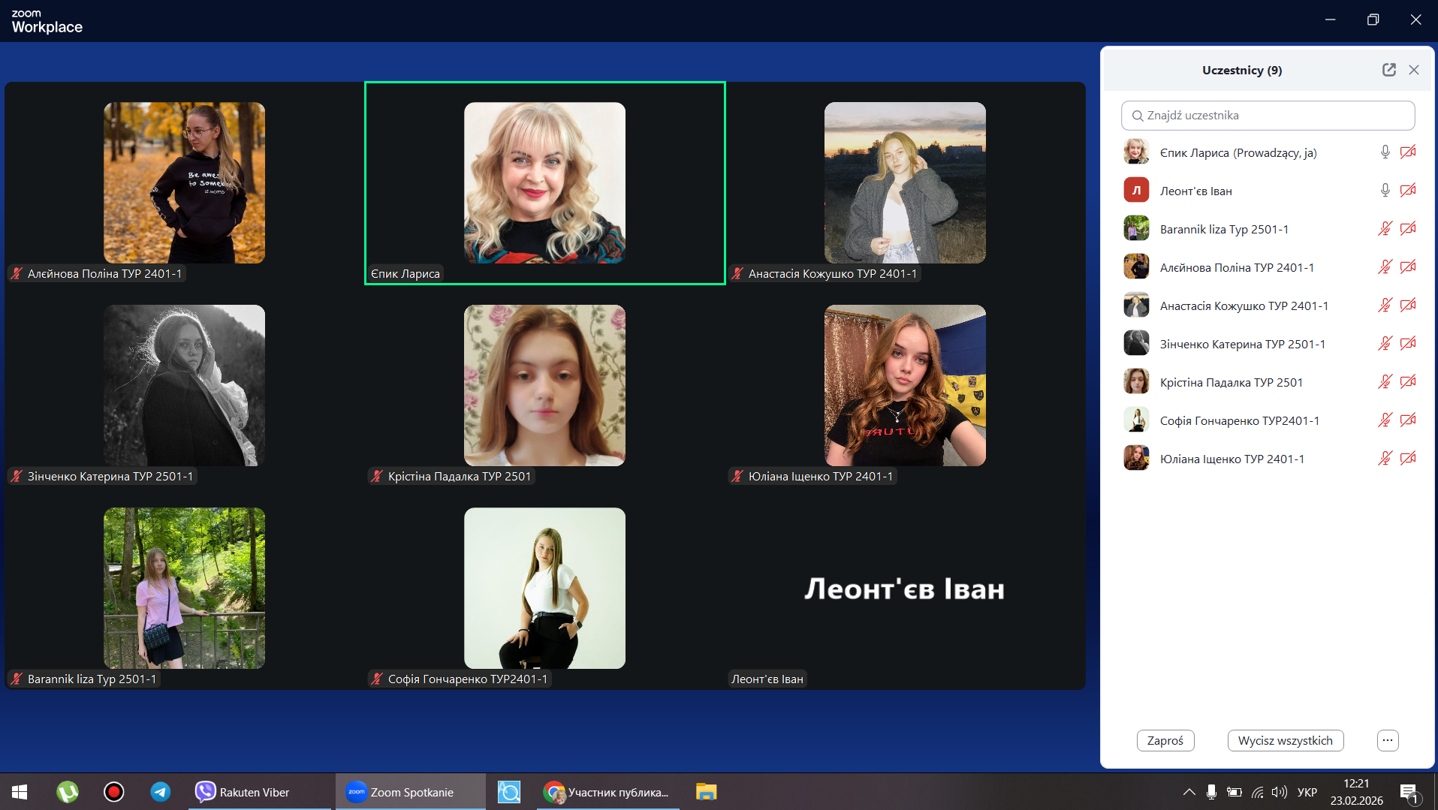
Task: Click the uTorrent taskbar icon
Action: 68,792
